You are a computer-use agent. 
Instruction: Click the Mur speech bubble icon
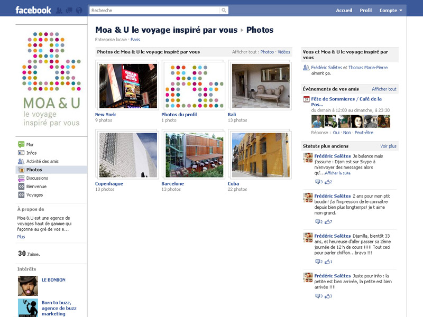tap(21, 144)
